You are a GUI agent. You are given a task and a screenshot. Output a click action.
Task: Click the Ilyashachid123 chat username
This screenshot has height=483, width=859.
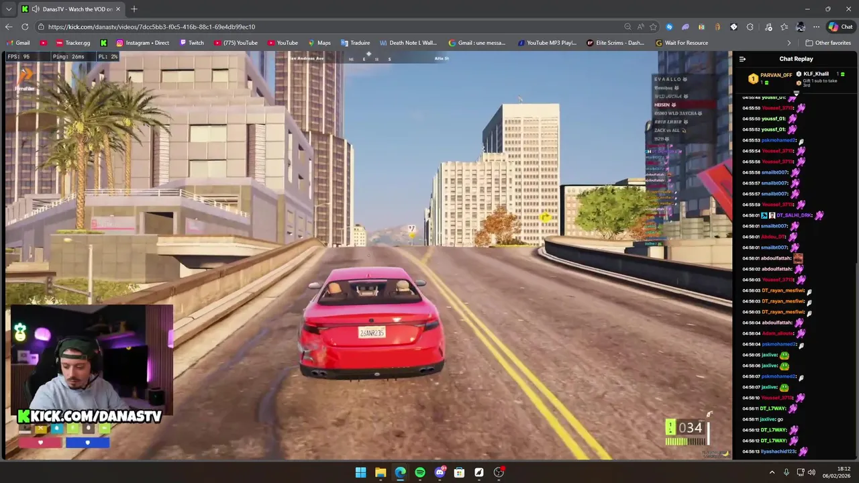(777, 451)
